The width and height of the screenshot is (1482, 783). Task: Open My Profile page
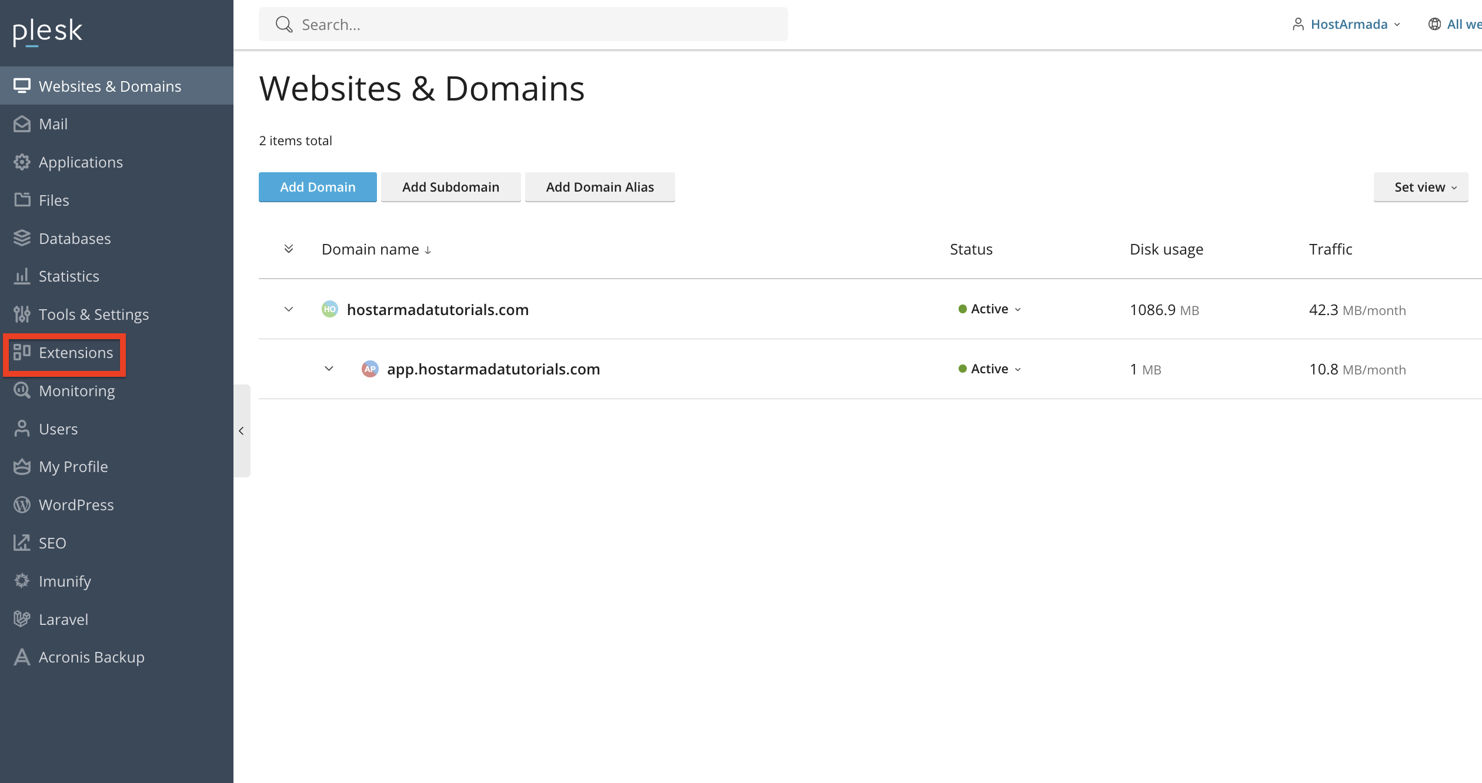click(x=116, y=467)
